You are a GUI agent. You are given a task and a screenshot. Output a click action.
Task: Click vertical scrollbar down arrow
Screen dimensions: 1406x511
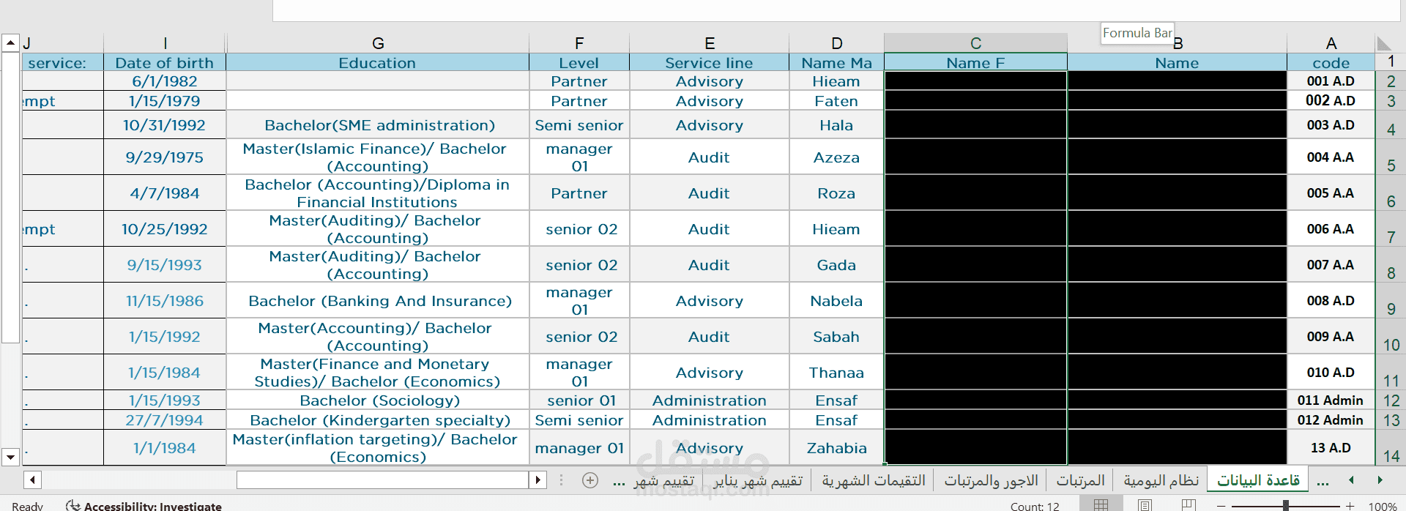tap(10, 457)
